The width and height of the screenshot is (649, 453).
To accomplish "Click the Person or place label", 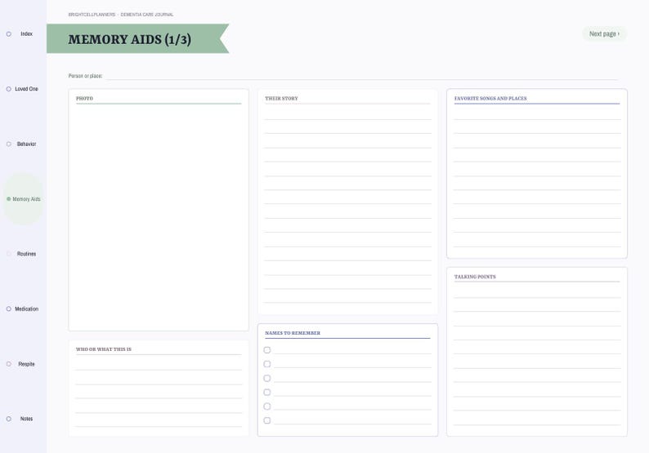I will click(x=85, y=76).
